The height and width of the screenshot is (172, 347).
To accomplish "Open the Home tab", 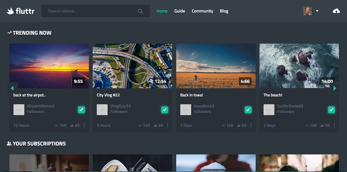I will tap(162, 11).
